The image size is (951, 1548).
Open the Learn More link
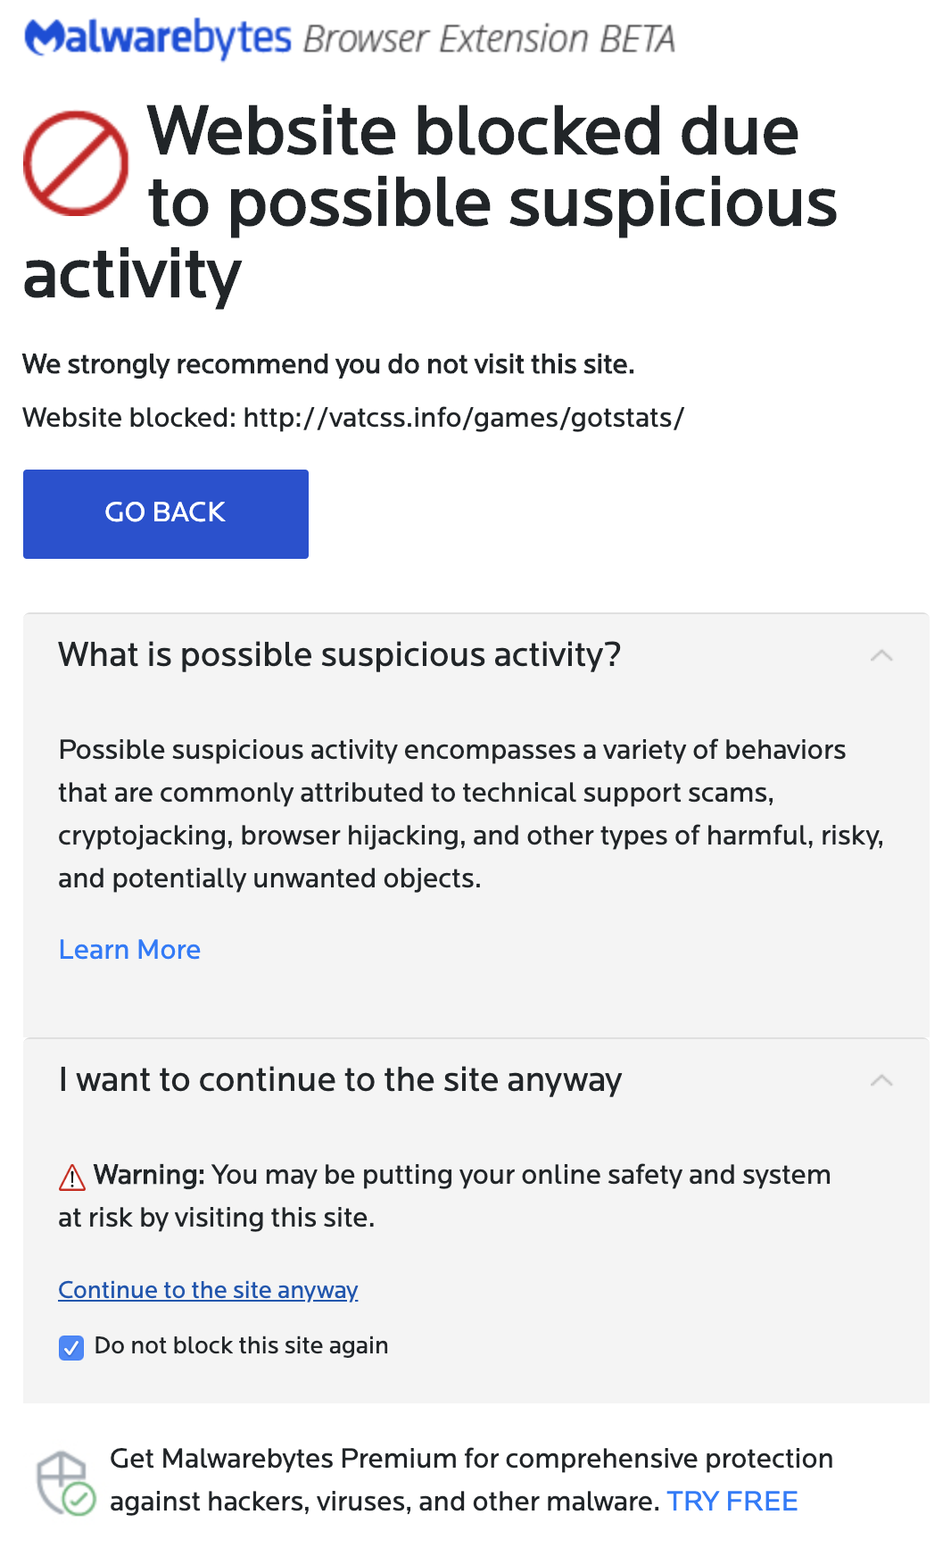point(129,950)
